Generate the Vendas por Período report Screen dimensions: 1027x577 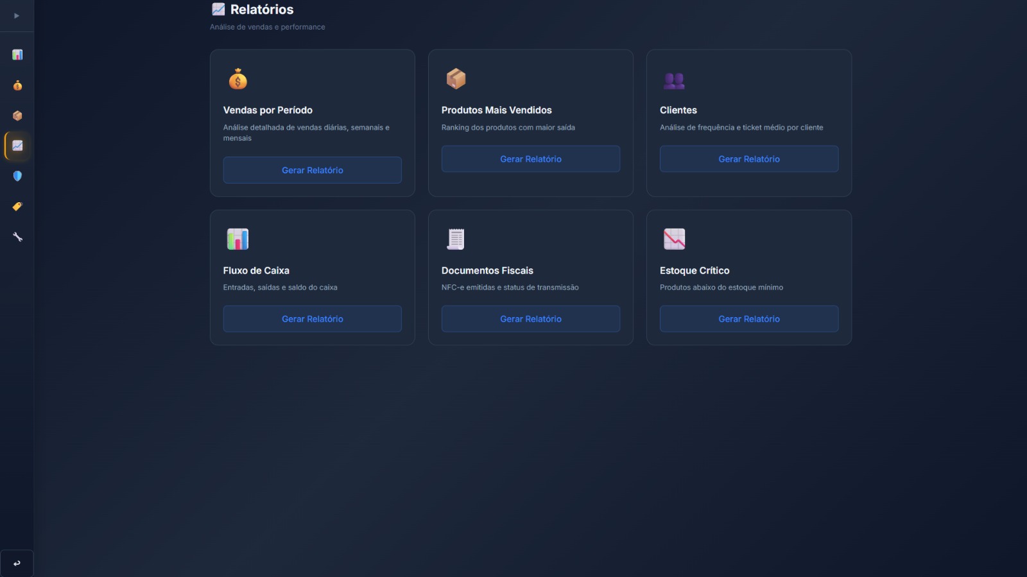pyautogui.click(x=313, y=170)
